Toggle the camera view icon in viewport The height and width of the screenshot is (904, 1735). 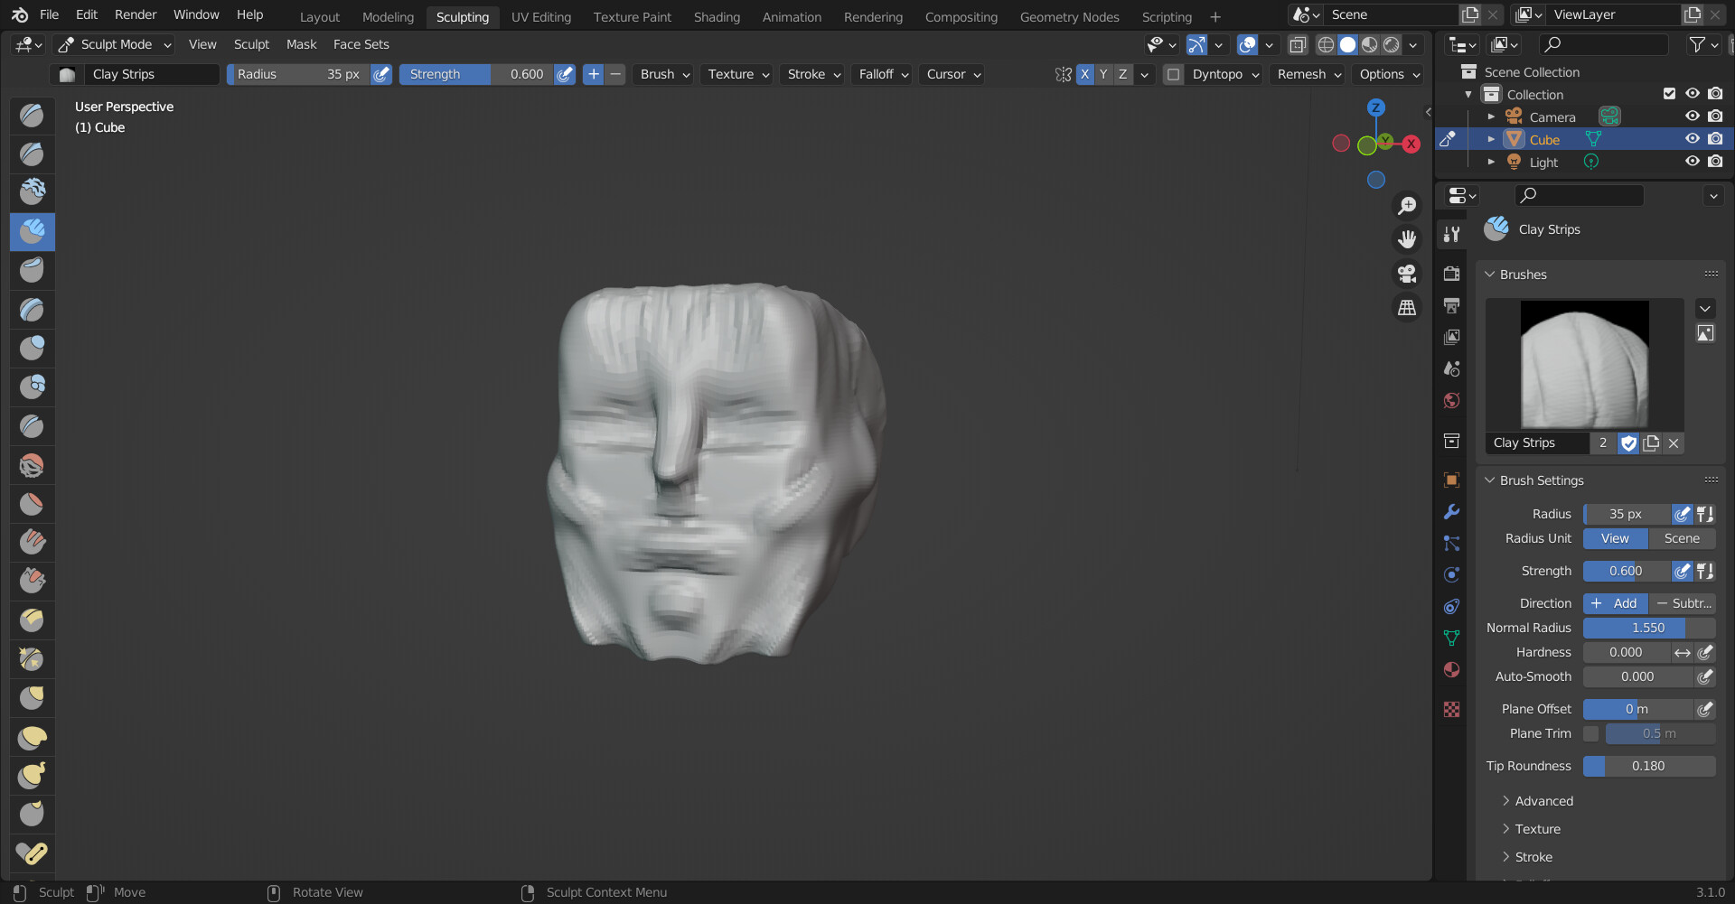click(1407, 274)
